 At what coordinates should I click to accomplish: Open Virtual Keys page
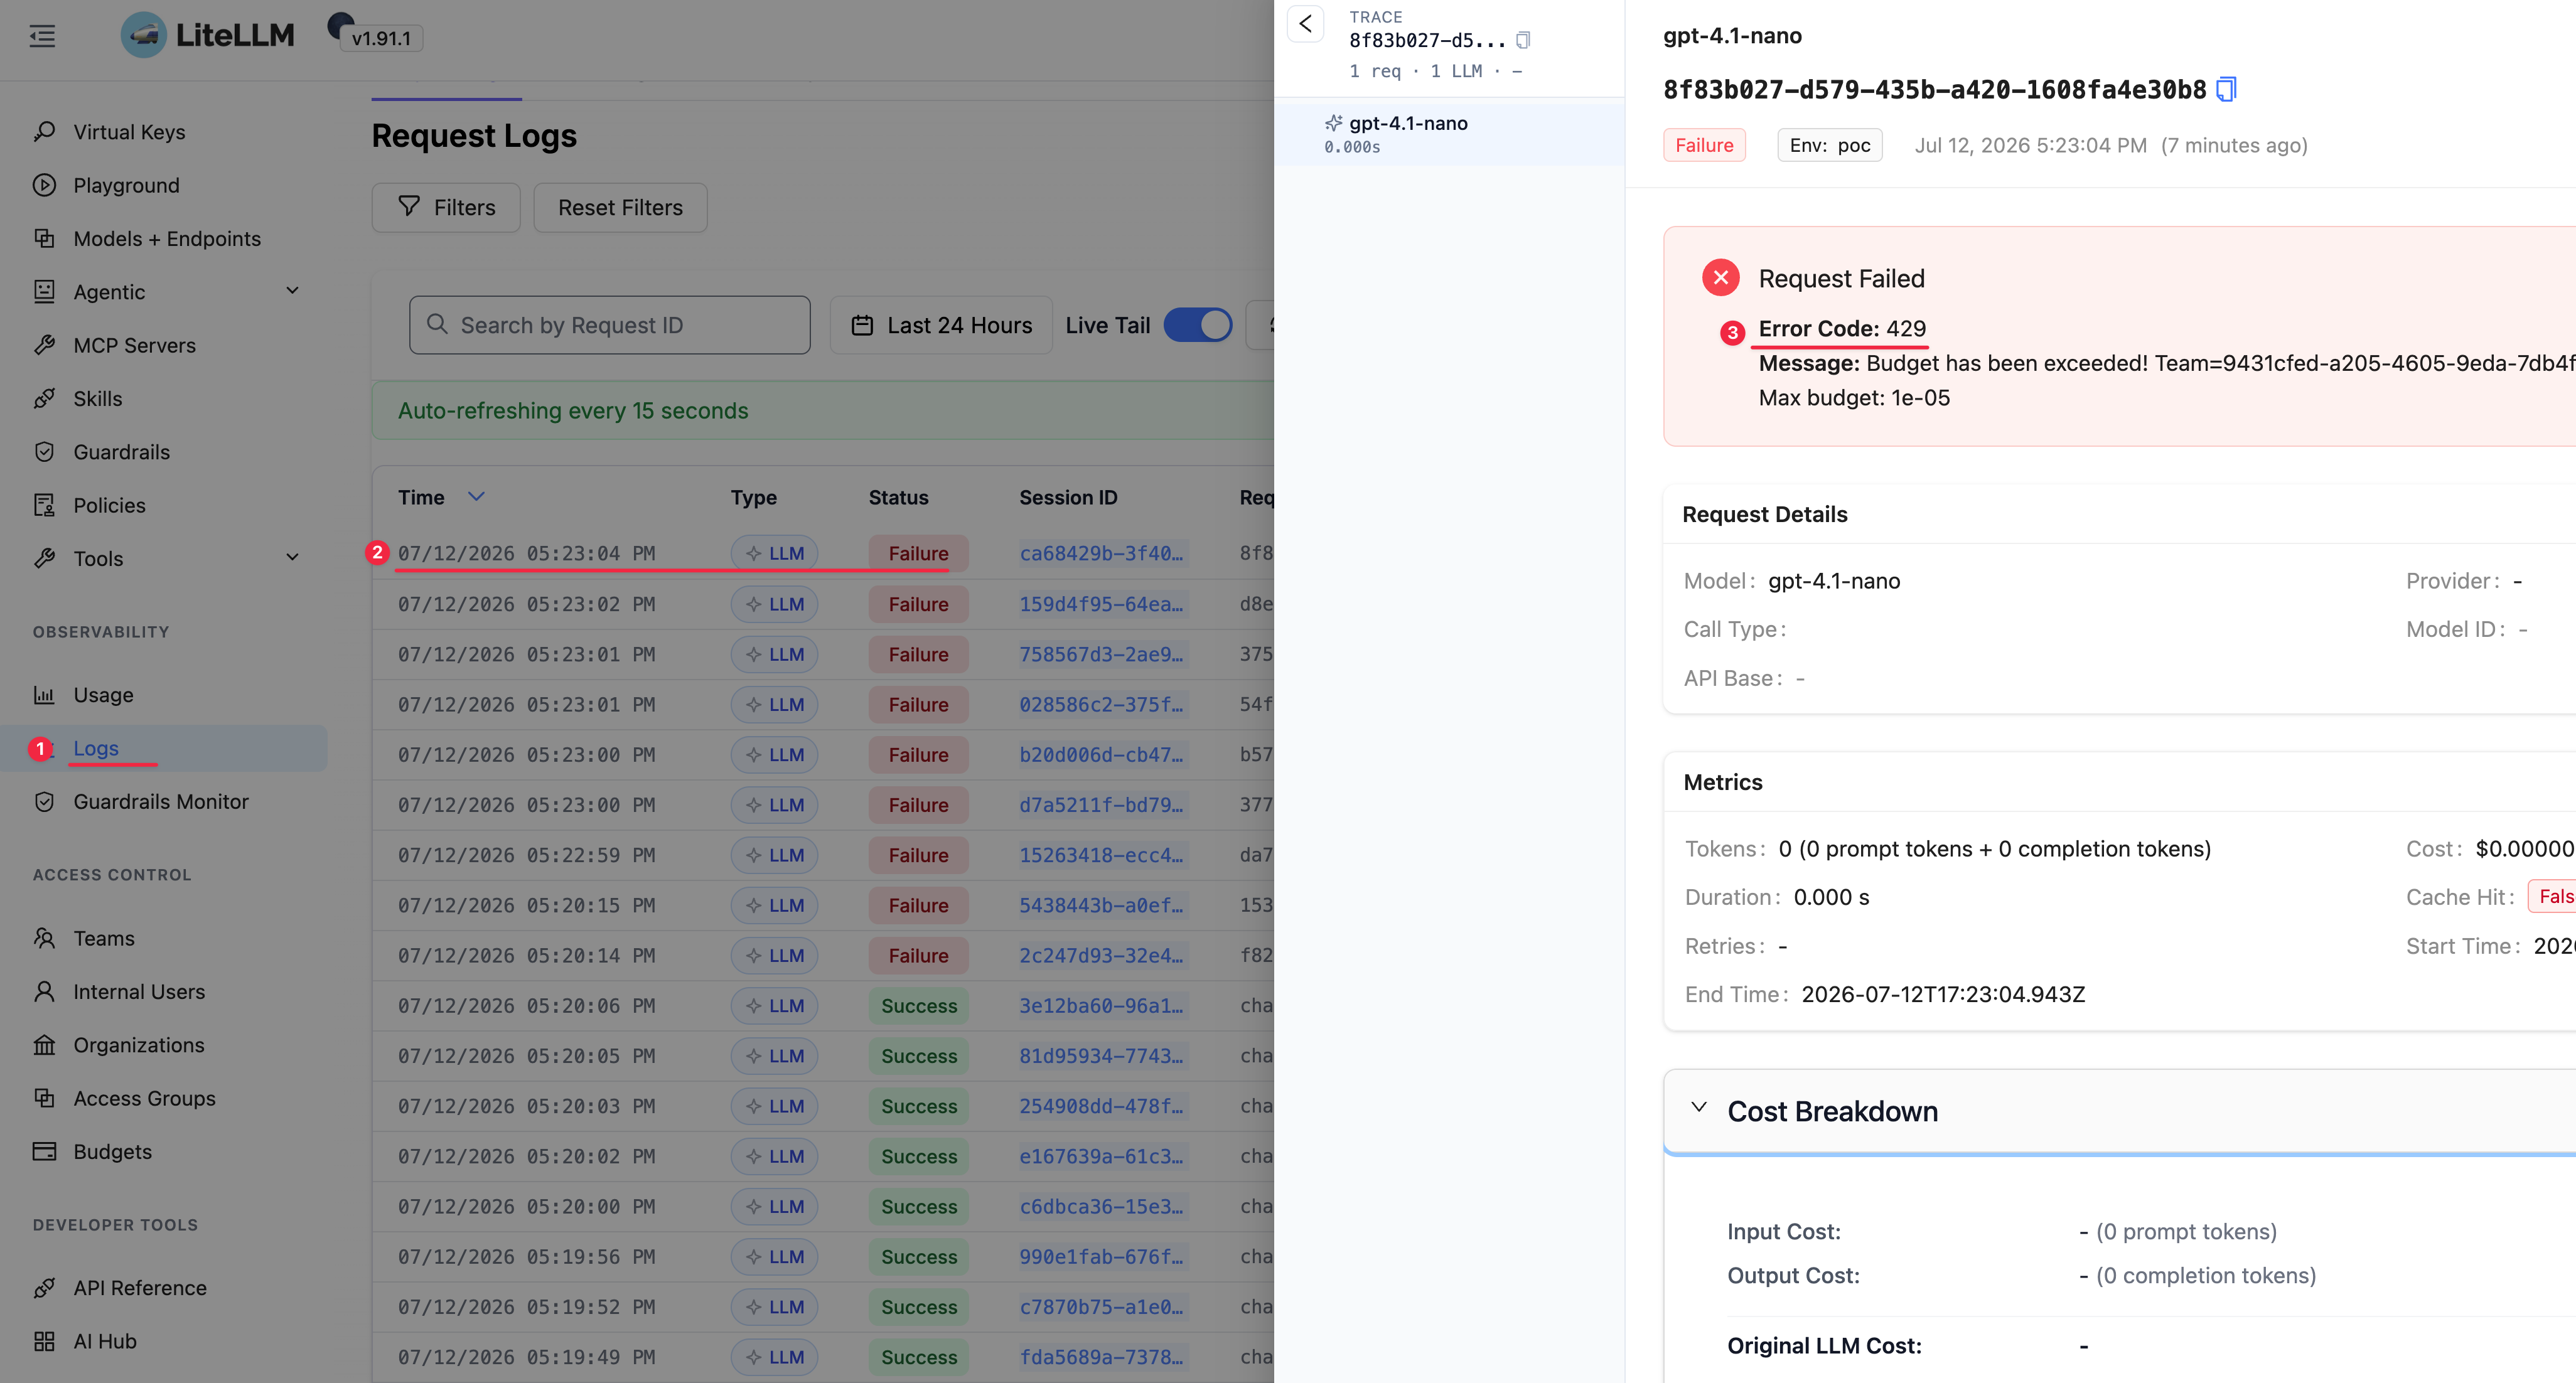[129, 132]
